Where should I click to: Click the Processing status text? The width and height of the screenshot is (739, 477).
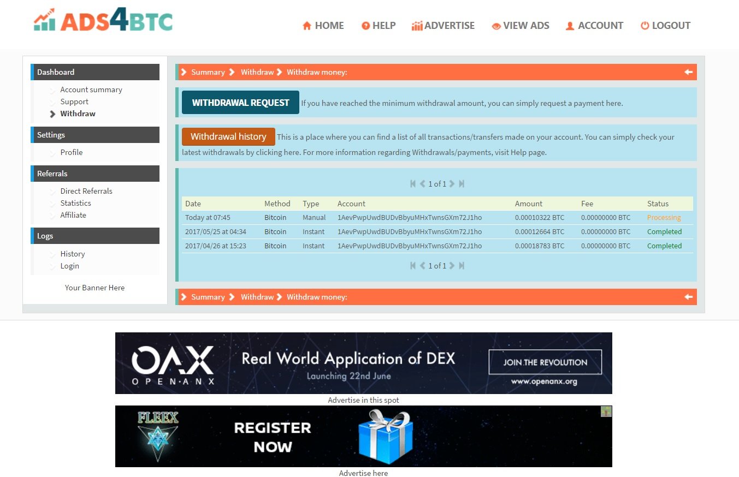[664, 217]
